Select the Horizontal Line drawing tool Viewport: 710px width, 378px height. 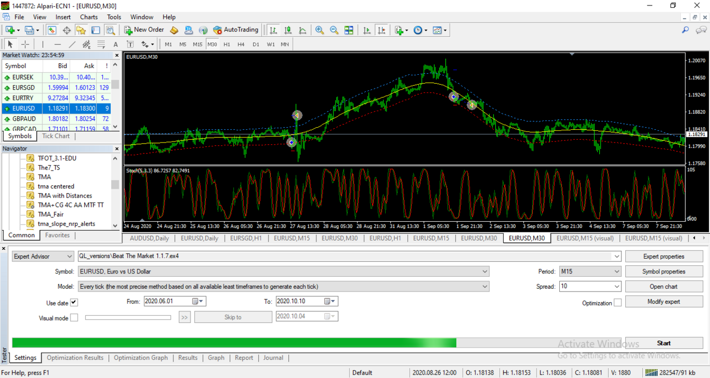pos(57,44)
